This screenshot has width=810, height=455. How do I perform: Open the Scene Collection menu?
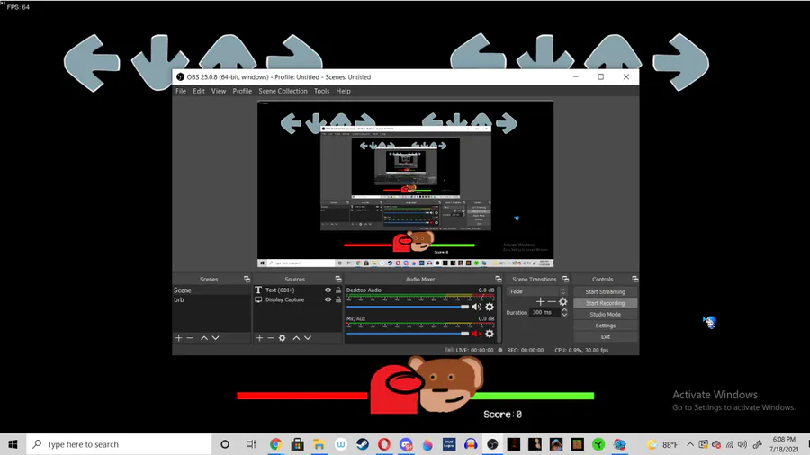pos(283,91)
